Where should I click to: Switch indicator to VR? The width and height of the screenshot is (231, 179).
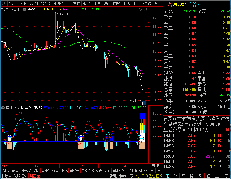(x=91, y=171)
